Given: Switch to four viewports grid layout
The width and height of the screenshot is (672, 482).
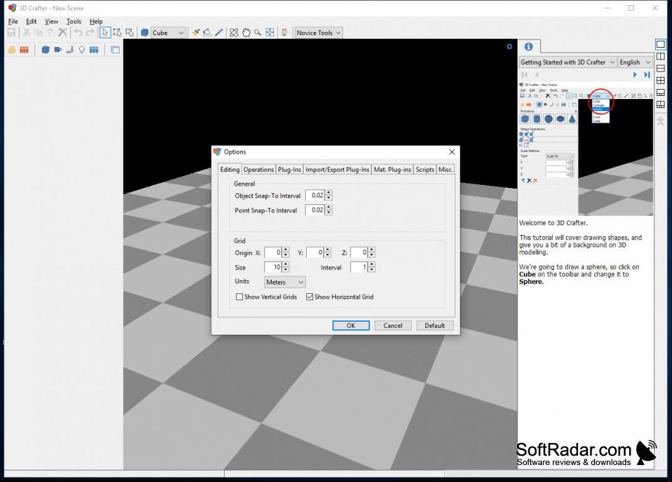Looking at the screenshot, I should pos(661,80).
